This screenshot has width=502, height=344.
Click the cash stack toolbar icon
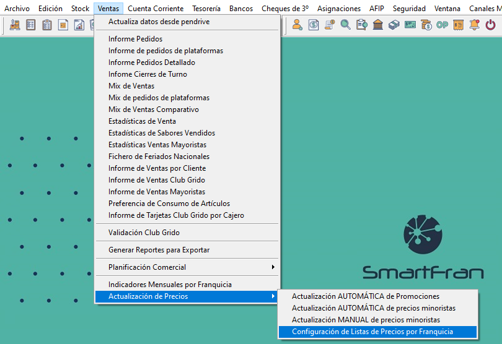pyautogui.click(x=394, y=25)
